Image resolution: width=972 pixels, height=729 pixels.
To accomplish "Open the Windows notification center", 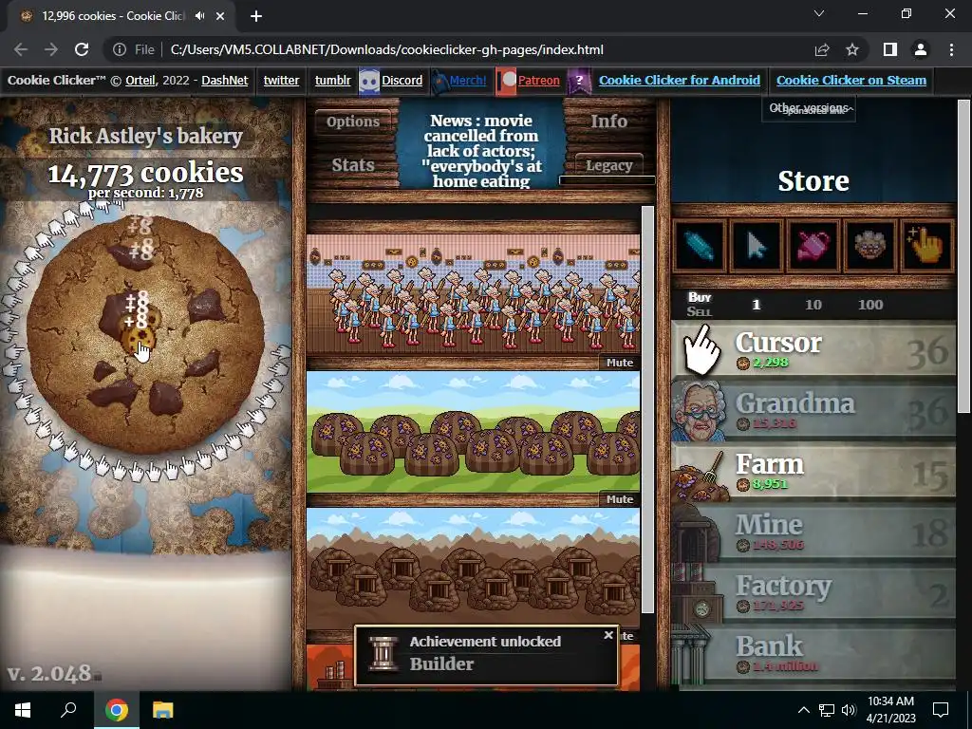I will click(941, 710).
